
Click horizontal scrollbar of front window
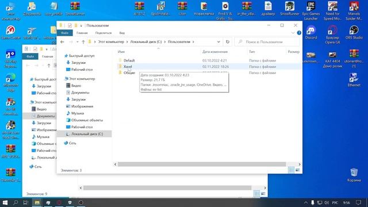pos(202,164)
